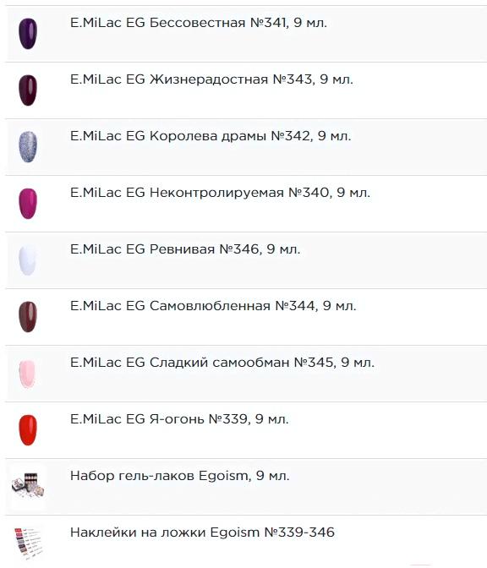Open E.MiLac EG Неконтролируемая №340 link
This screenshot has height=568, width=487.
click(220, 193)
